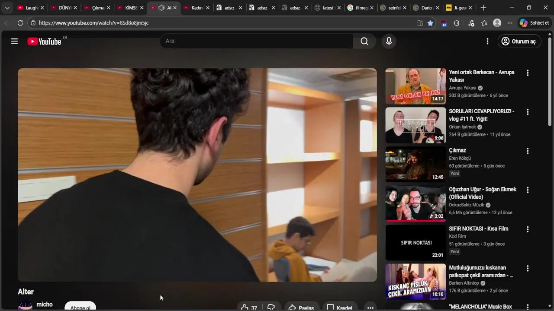Close the Kadın tab
This screenshot has width=554, height=311.
208,8
